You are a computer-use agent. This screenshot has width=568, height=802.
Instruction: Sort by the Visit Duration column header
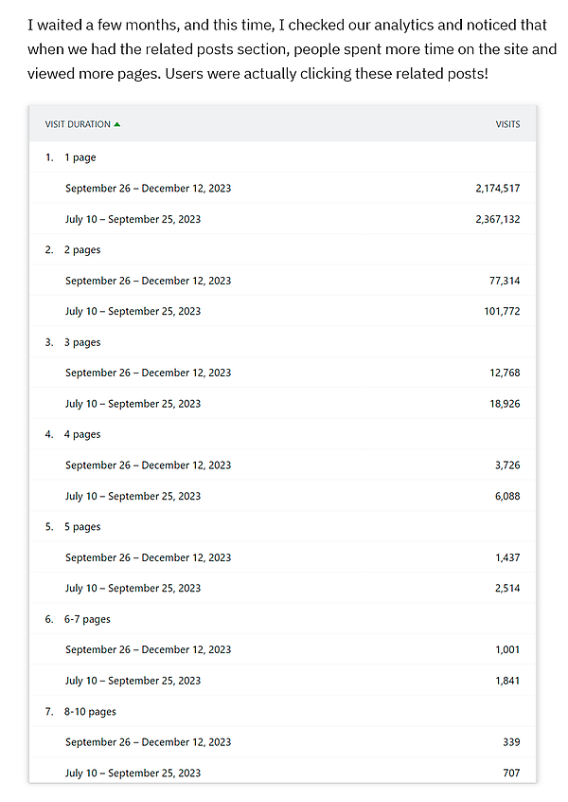pos(78,124)
